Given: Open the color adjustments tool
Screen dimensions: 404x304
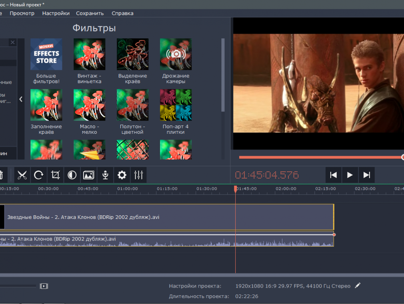Looking at the screenshot, I should tap(72, 175).
